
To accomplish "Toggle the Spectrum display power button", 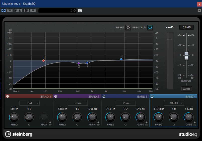I will coord(150,28).
